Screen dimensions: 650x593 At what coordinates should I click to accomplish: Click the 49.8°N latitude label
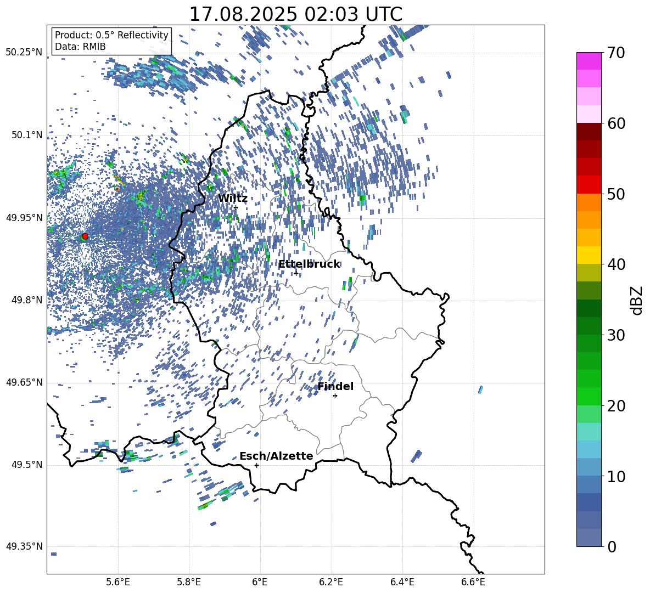26,300
